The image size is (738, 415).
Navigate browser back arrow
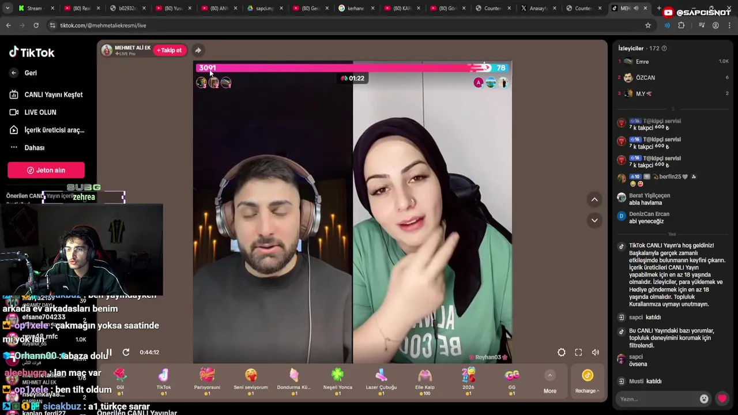tap(8, 25)
